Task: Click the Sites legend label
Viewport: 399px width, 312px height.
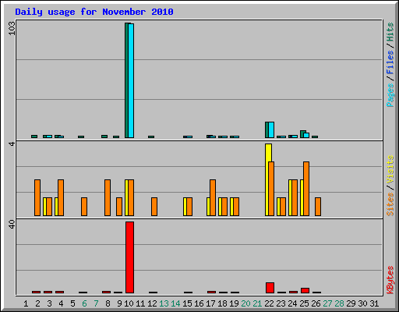Action: tap(390, 204)
